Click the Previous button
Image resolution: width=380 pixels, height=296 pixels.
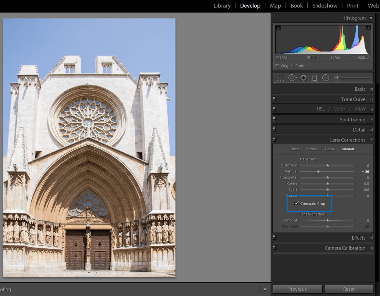[x=297, y=289]
